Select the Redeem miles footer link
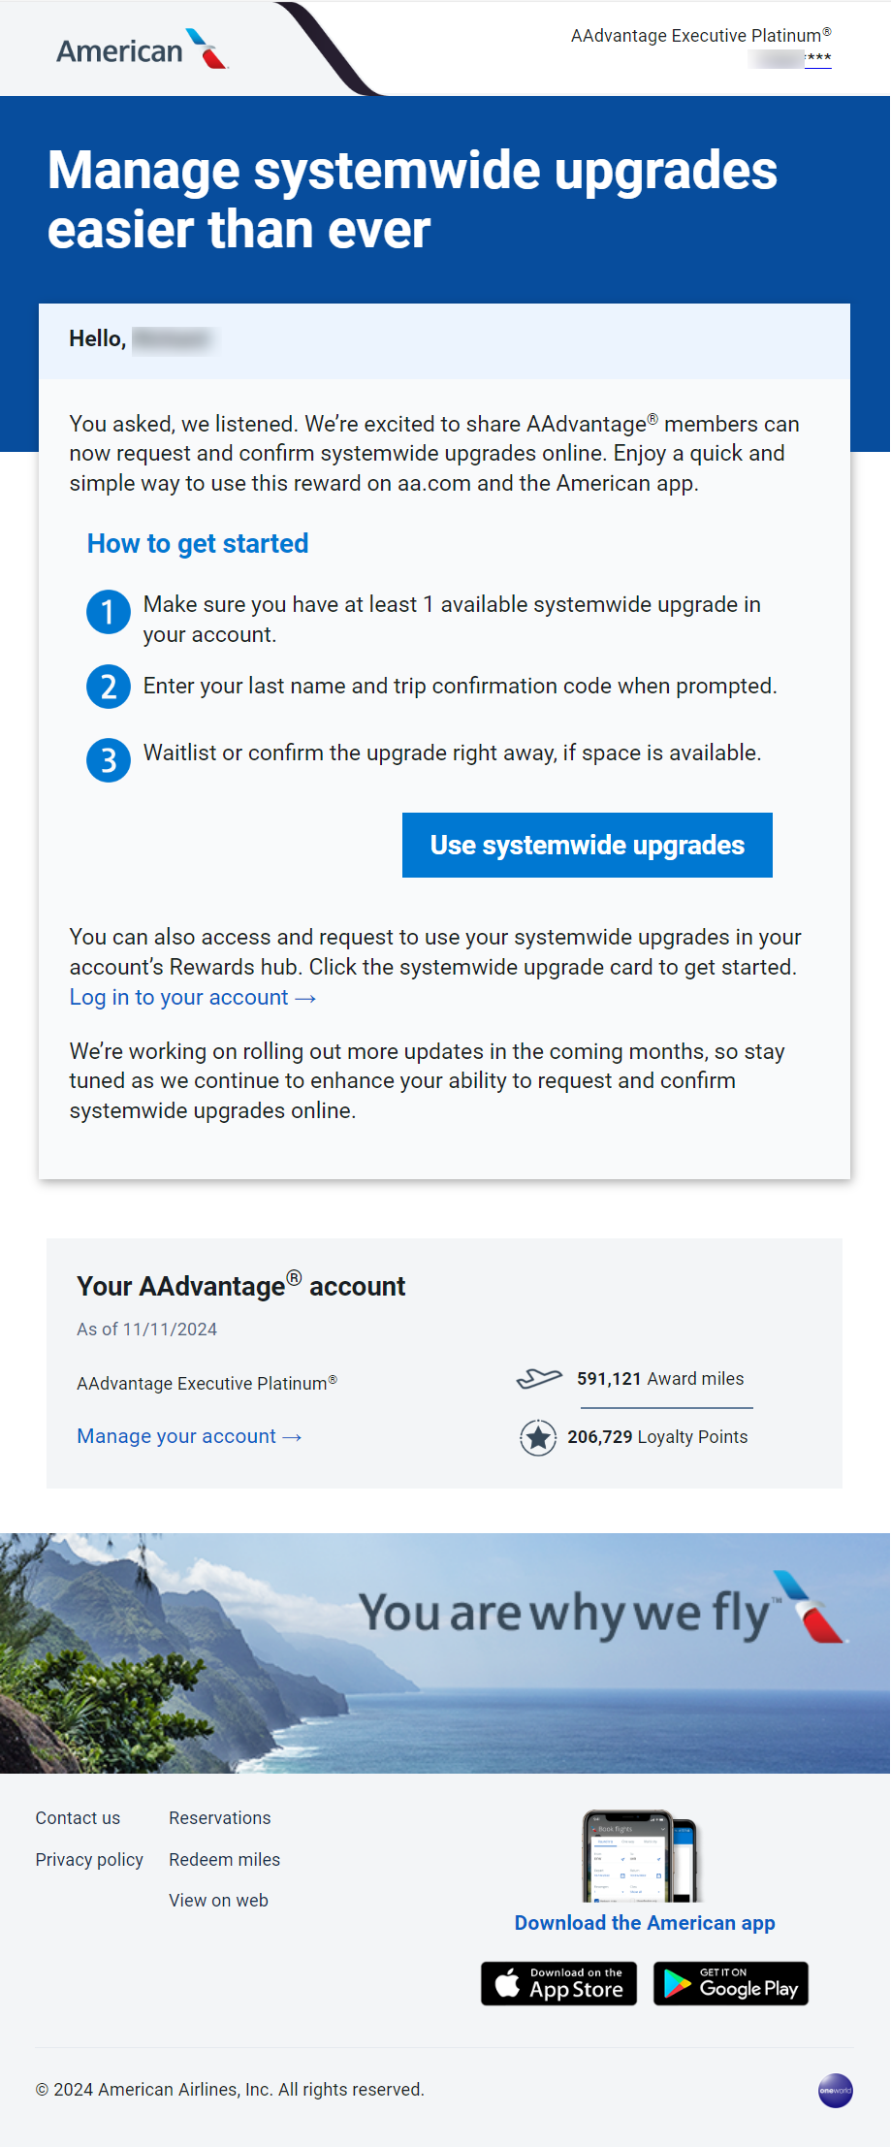Screen dimensions: 891x2147 pyautogui.click(x=224, y=1859)
